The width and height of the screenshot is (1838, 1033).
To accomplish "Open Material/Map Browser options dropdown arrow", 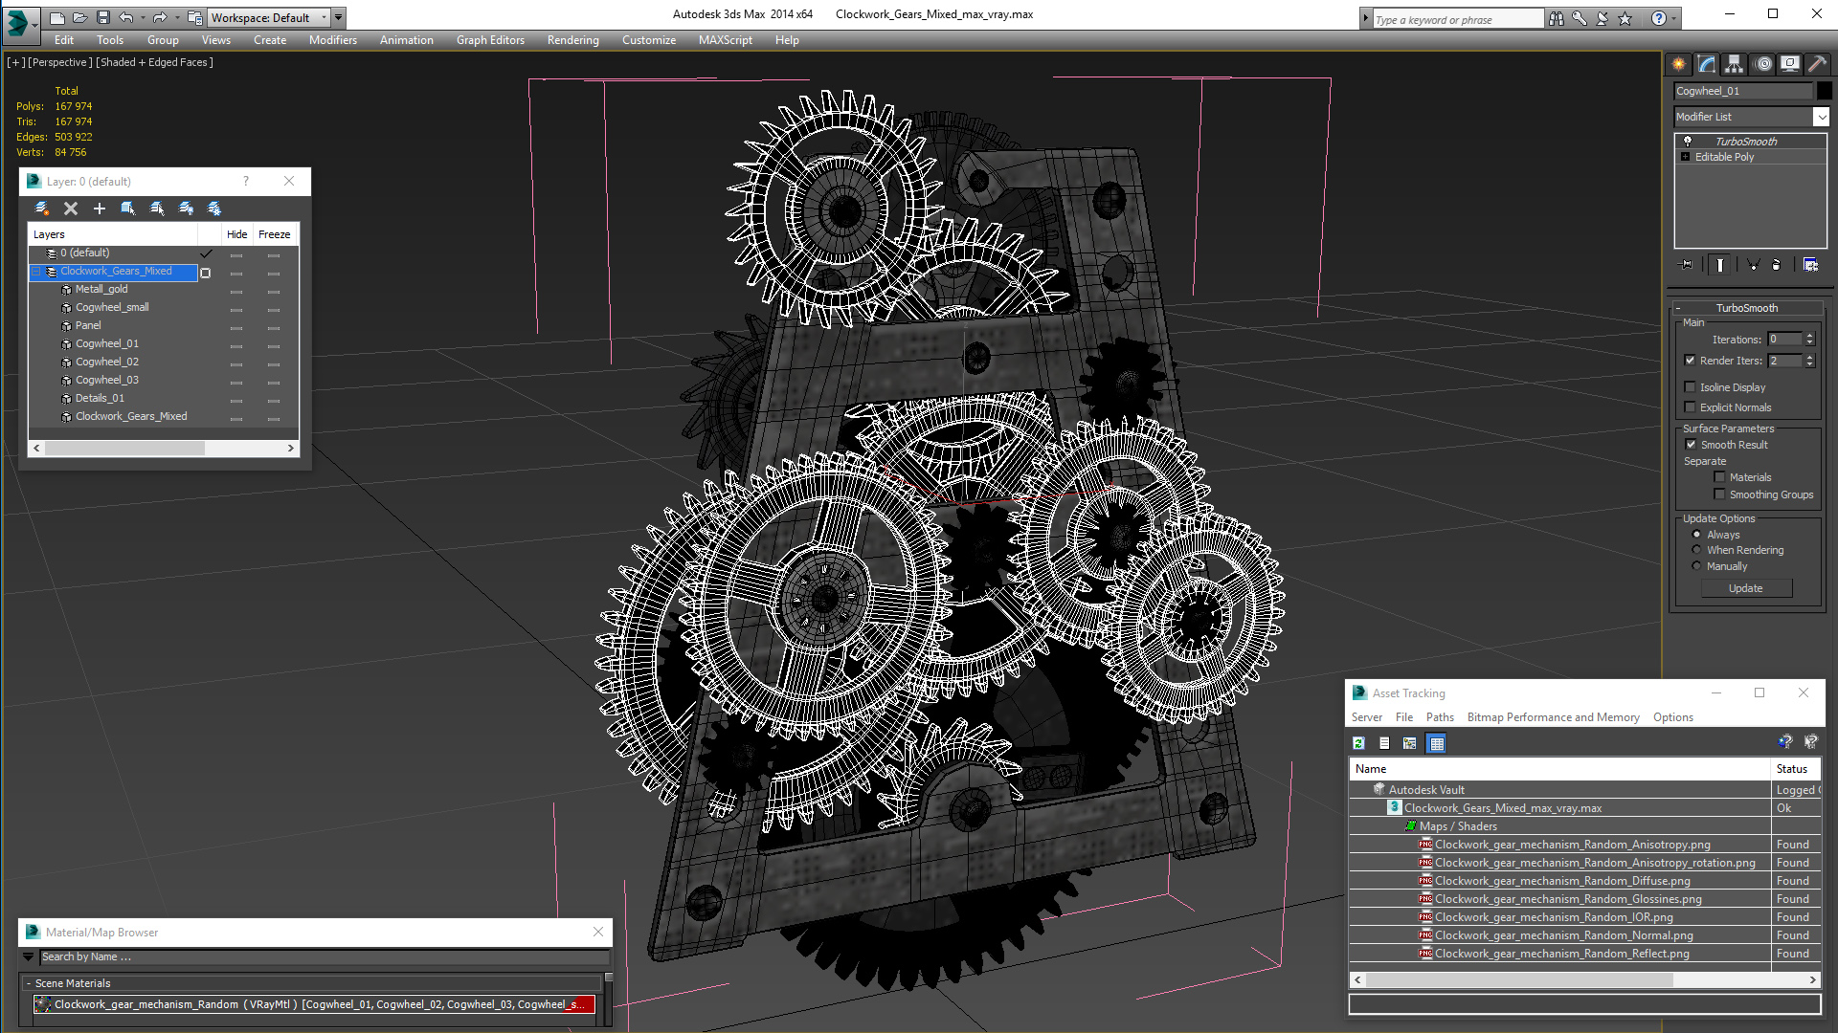I will [x=28, y=956].
